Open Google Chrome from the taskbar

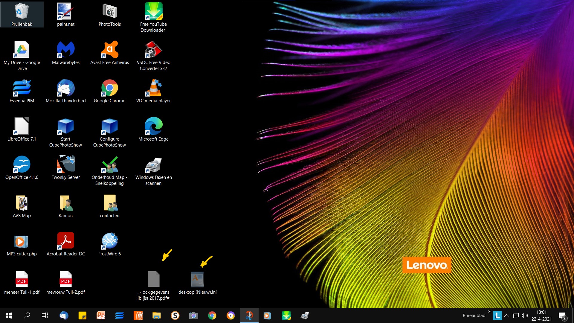coord(212,316)
